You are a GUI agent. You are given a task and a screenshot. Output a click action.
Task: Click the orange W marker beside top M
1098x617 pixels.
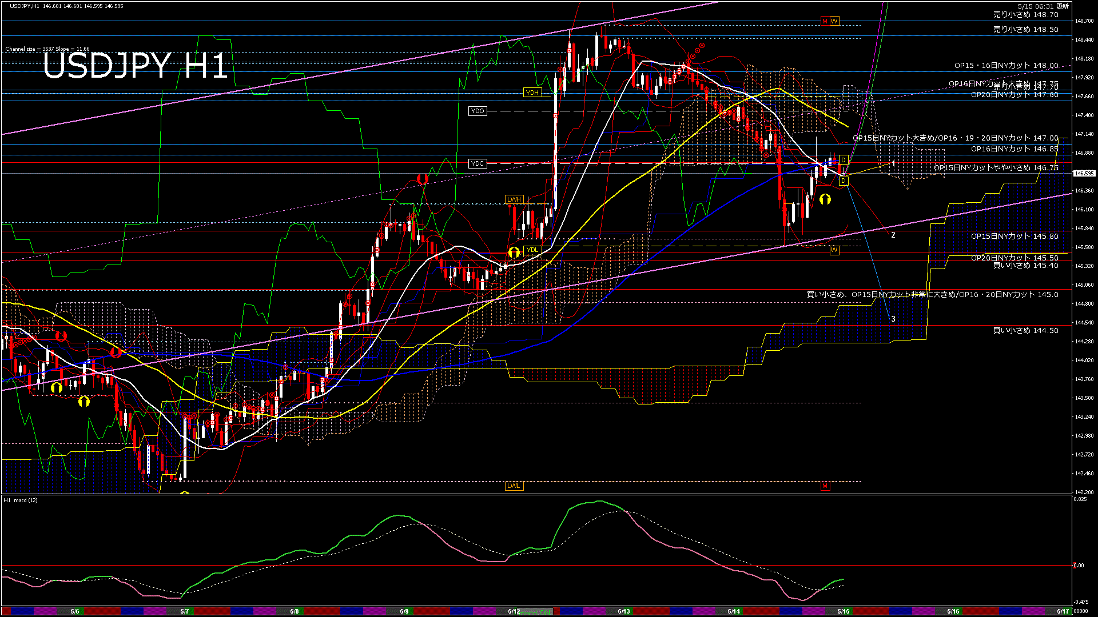click(x=834, y=21)
